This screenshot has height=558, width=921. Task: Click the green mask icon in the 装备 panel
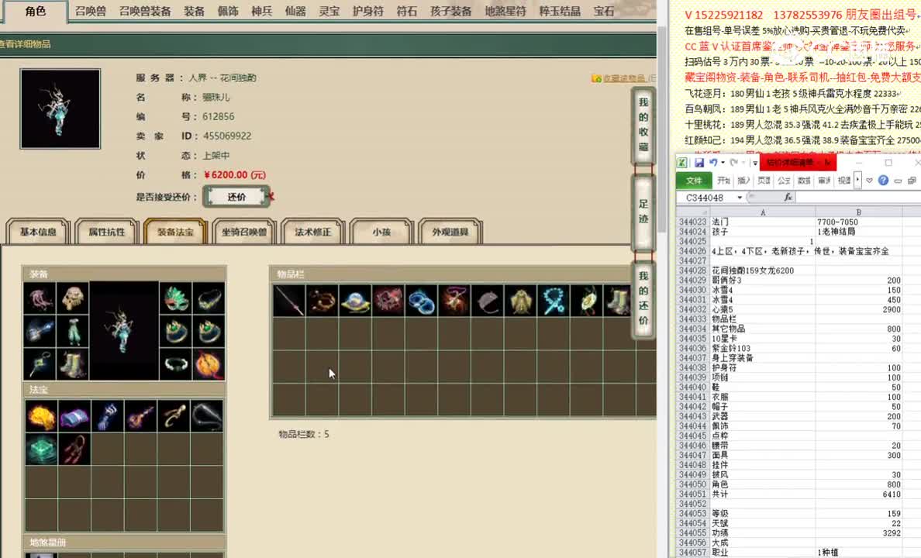click(178, 299)
